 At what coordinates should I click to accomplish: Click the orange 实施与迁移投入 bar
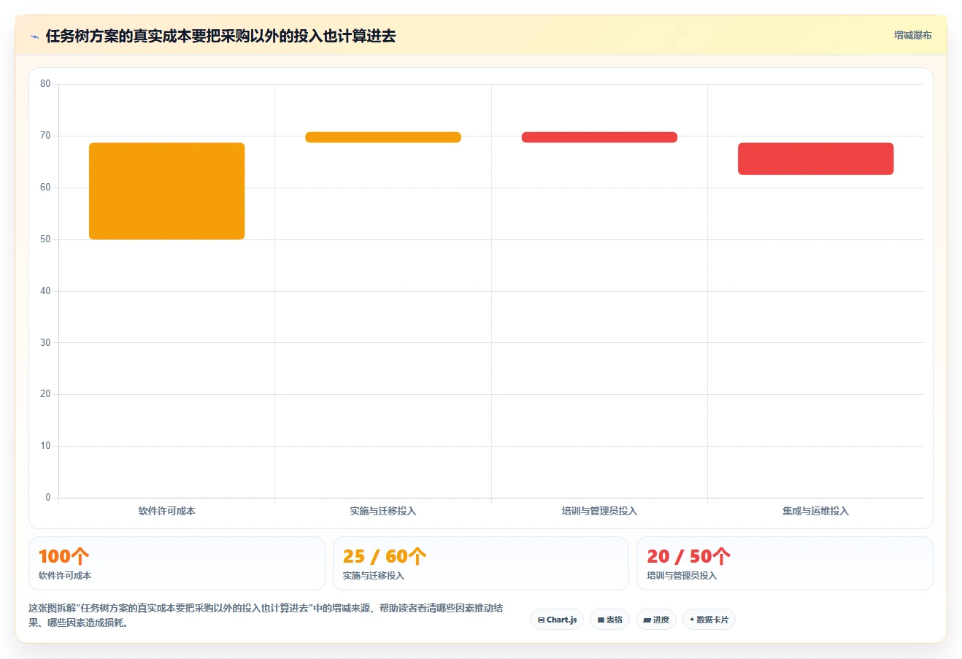[x=383, y=137]
